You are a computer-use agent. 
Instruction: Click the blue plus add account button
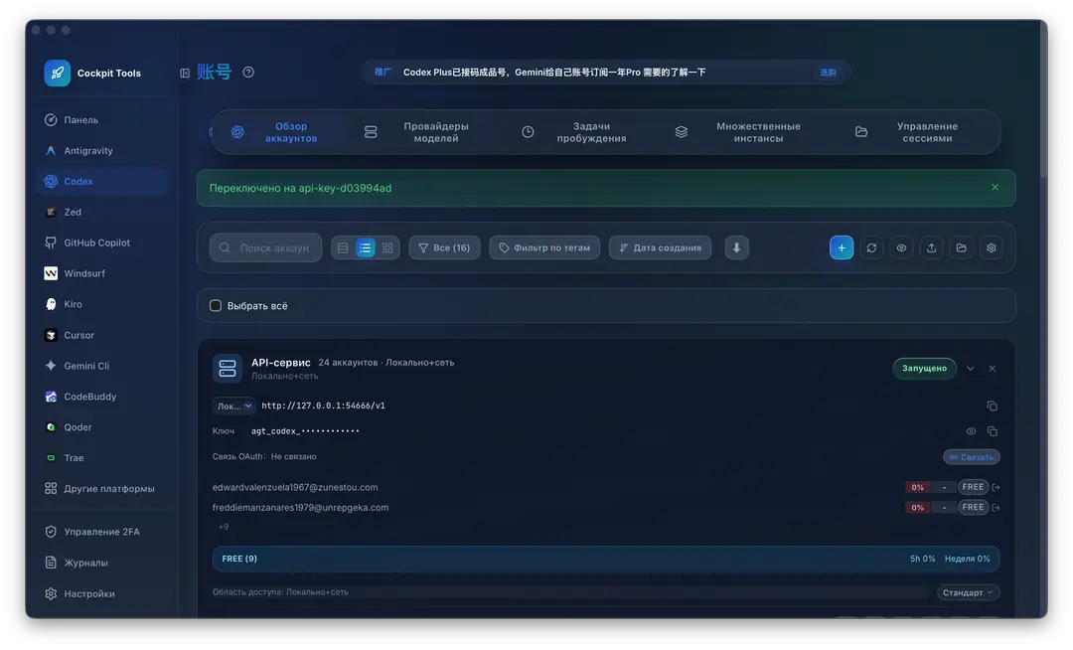pos(842,247)
